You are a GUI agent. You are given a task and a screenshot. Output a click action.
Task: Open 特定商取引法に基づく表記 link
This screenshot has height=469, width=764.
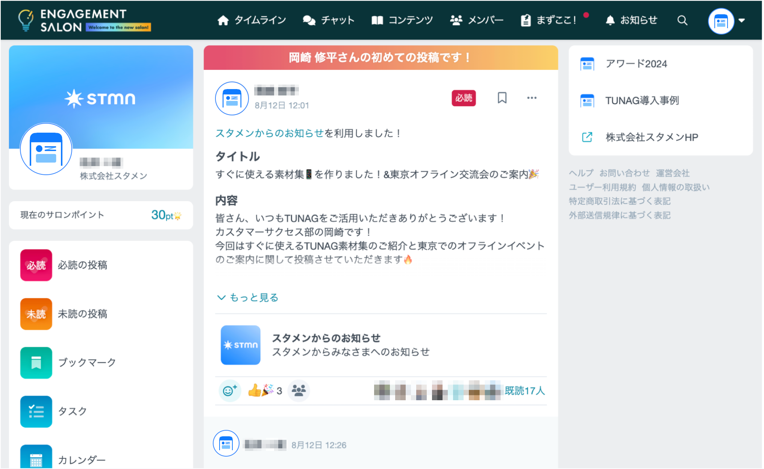(620, 201)
